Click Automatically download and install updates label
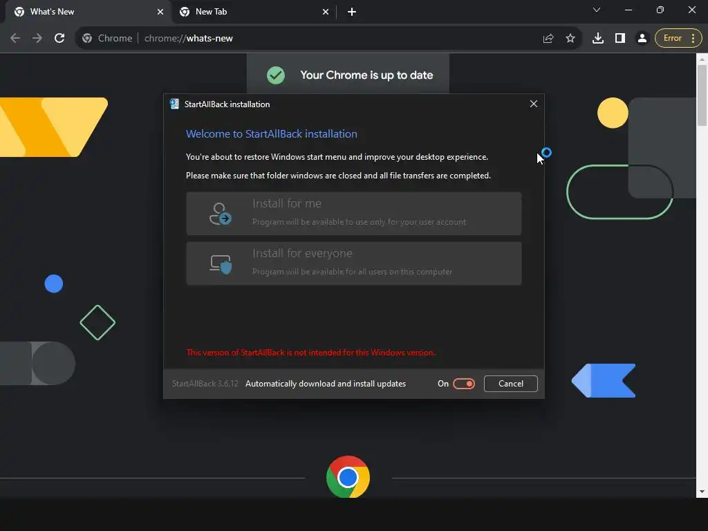 [x=326, y=383]
